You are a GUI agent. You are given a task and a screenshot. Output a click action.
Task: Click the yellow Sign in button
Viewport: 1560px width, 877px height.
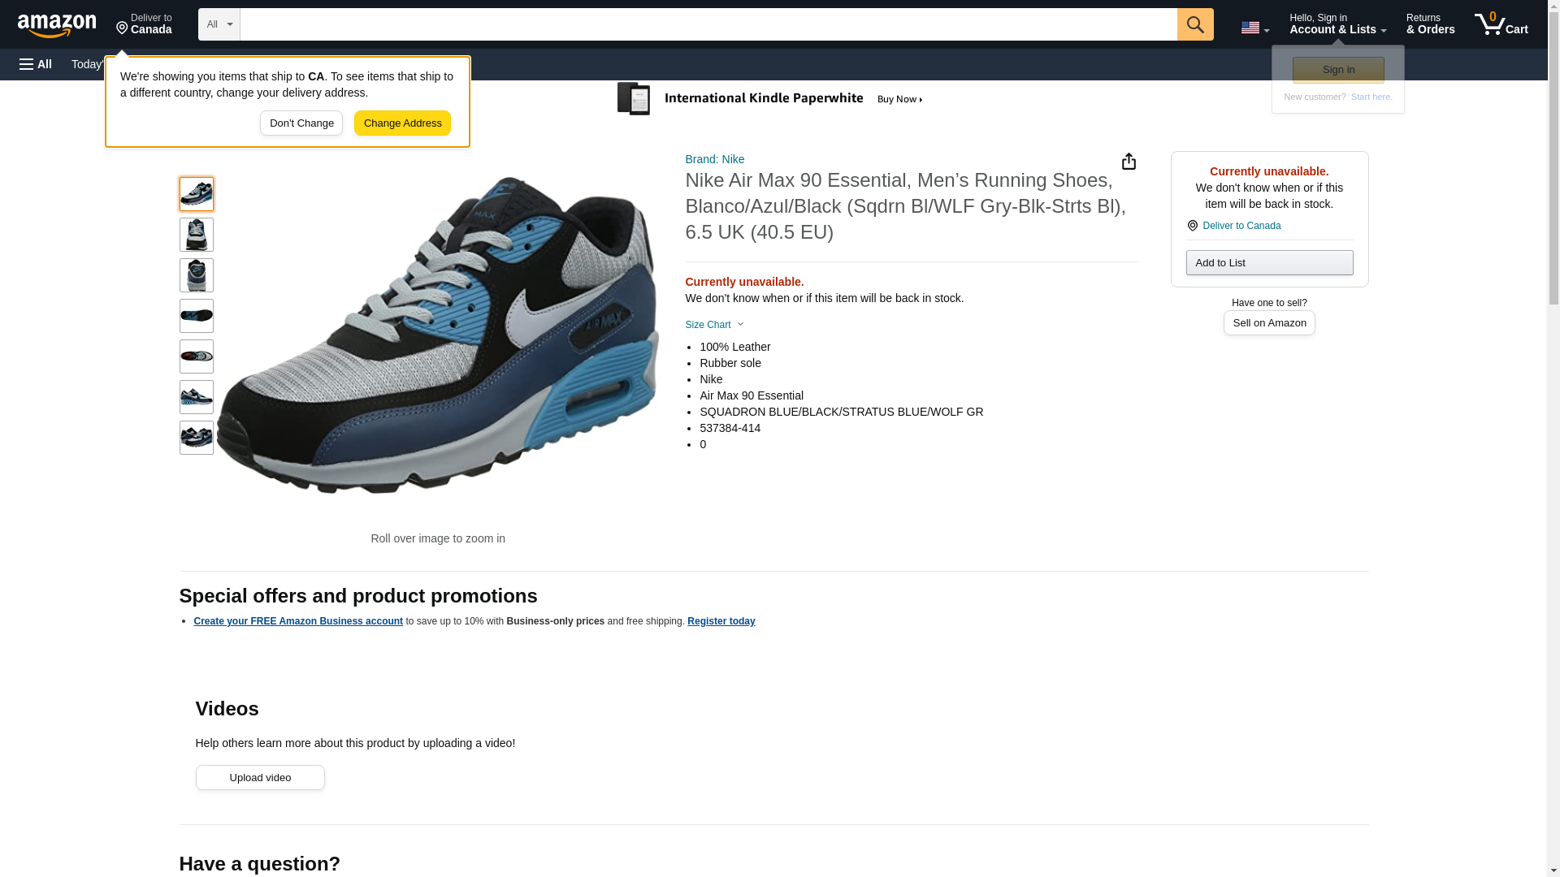click(1338, 70)
